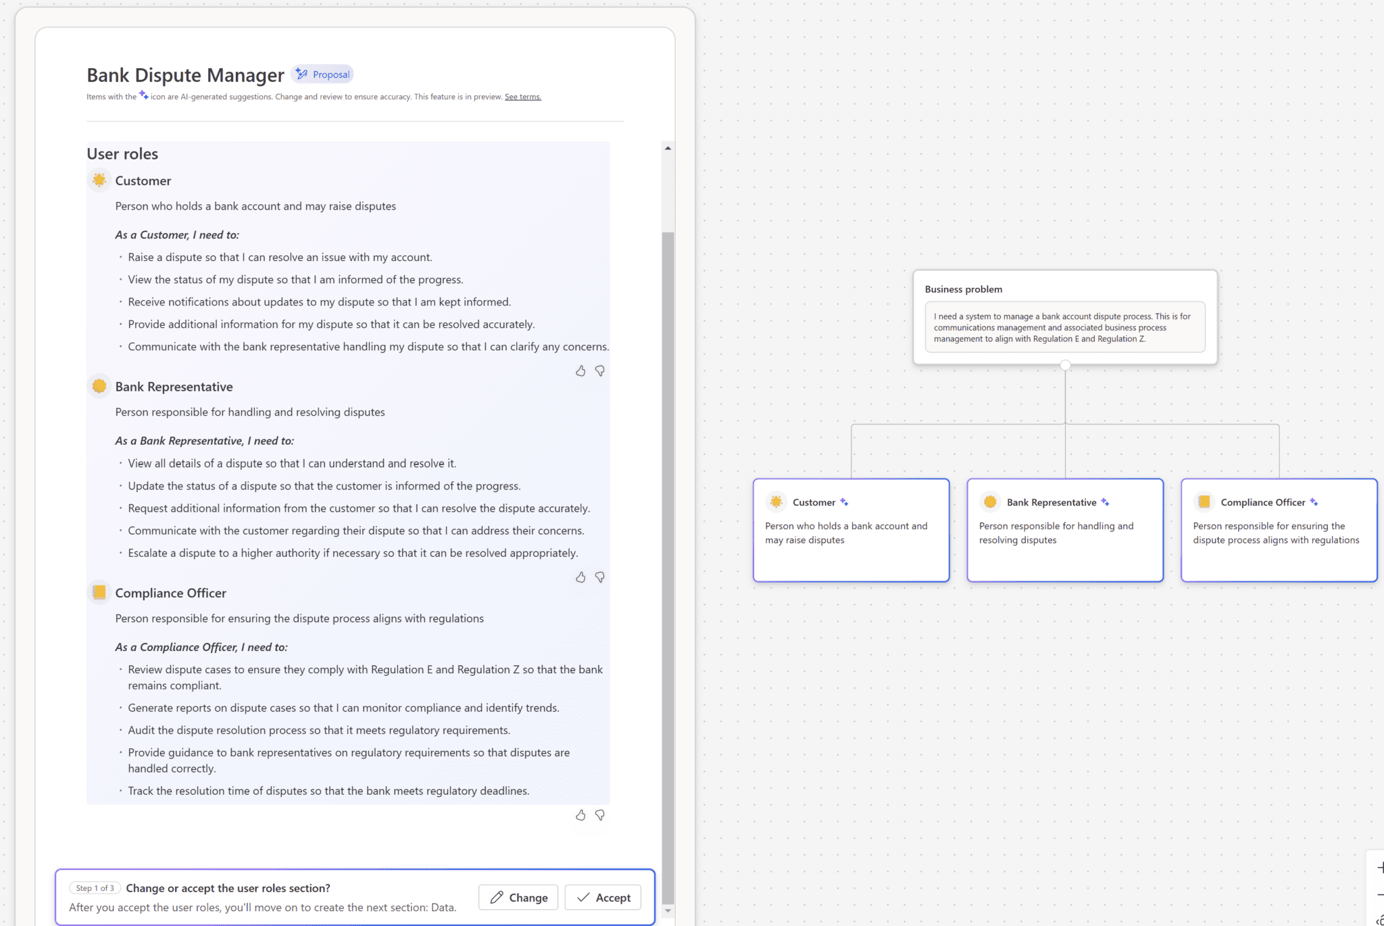Click the sun icon beside Customer role heading
Image resolution: width=1384 pixels, height=926 pixels.
[x=99, y=180]
